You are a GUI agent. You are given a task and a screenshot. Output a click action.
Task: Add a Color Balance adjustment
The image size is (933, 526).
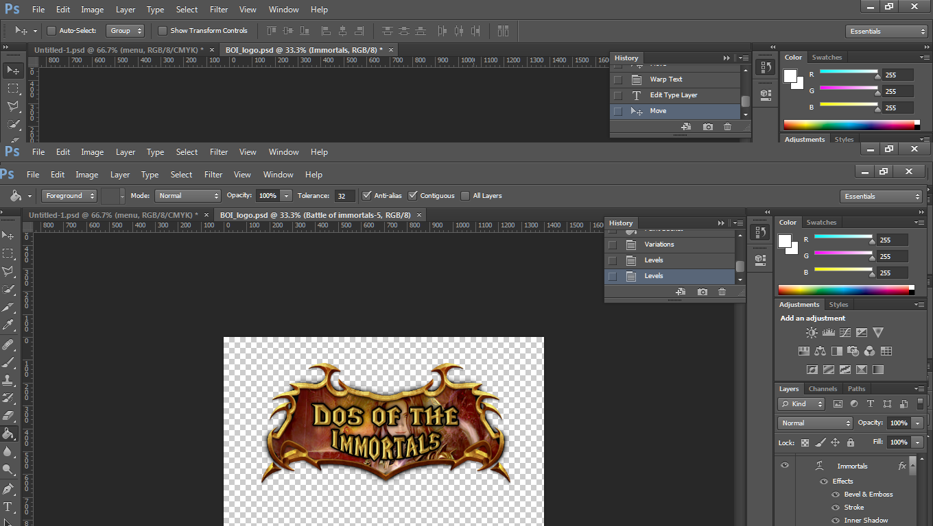pos(820,351)
